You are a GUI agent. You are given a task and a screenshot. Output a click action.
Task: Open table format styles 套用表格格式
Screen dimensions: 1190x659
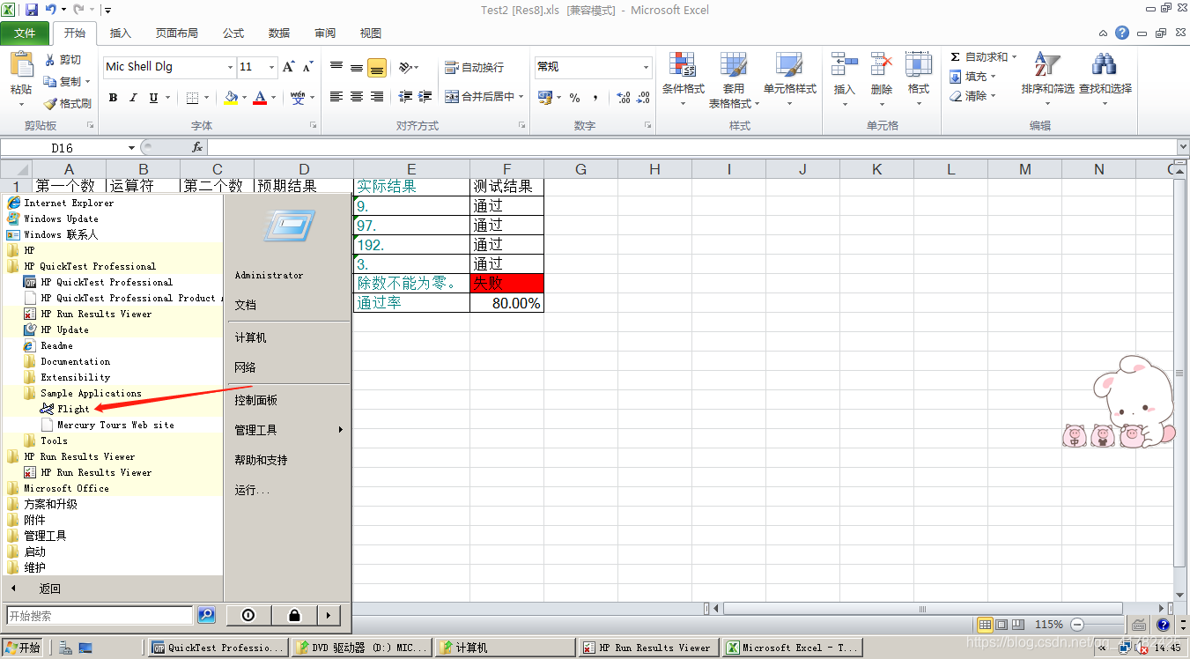(734, 79)
